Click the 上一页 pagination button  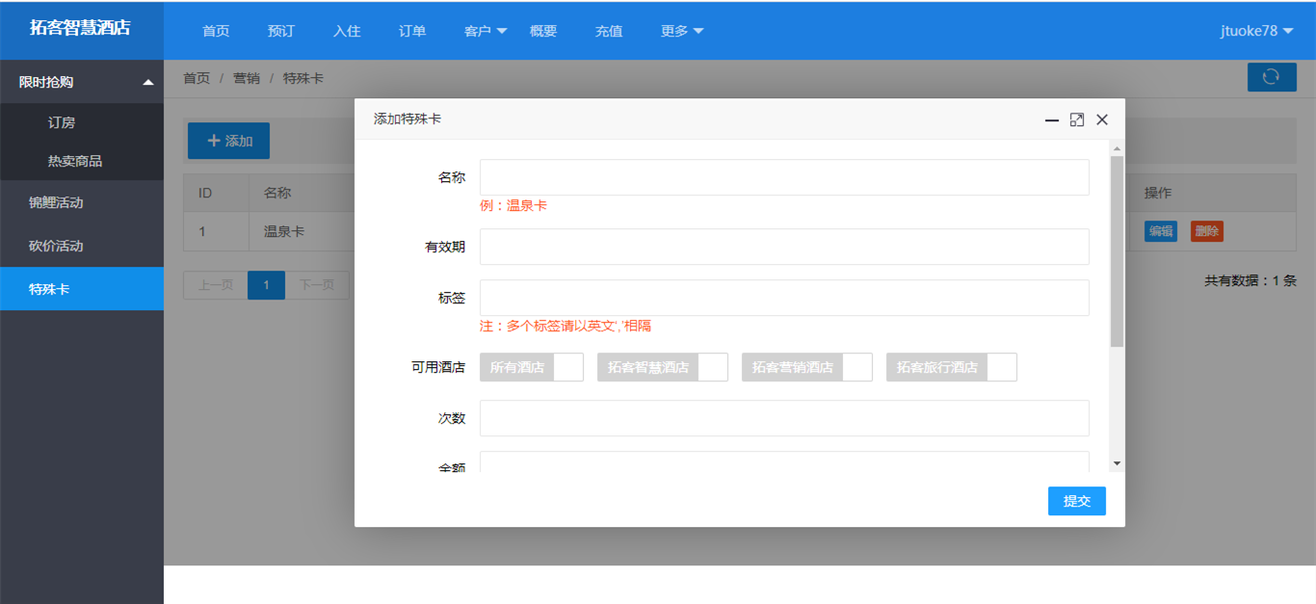(x=216, y=285)
